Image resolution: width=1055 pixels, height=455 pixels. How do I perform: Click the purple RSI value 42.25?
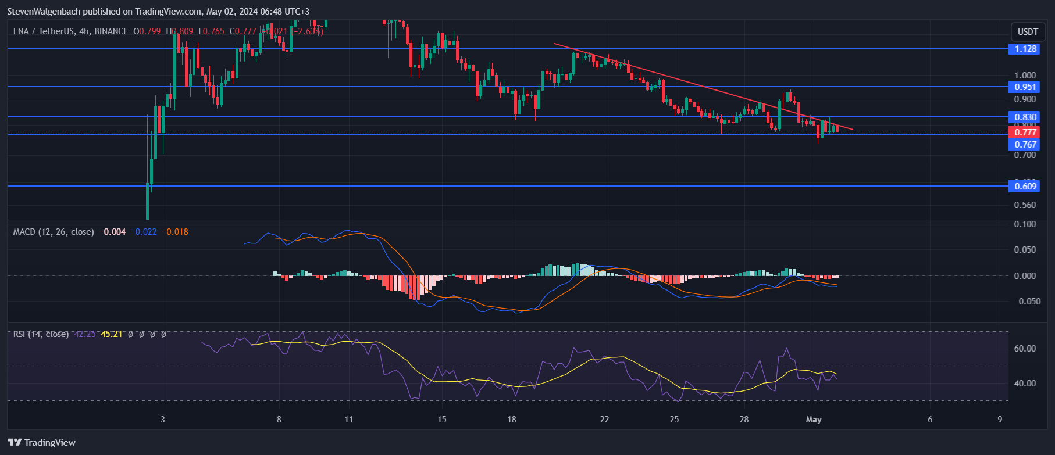coord(85,334)
